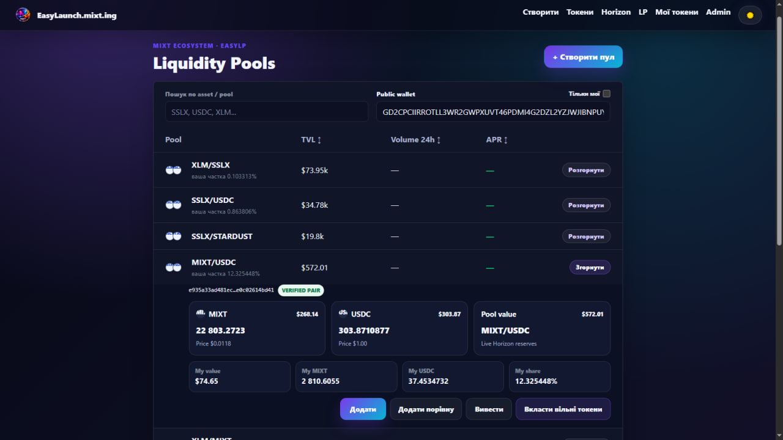Open the Horizon menu item
The width and height of the screenshot is (783, 440).
pyautogui.click(x=616, y=12)
